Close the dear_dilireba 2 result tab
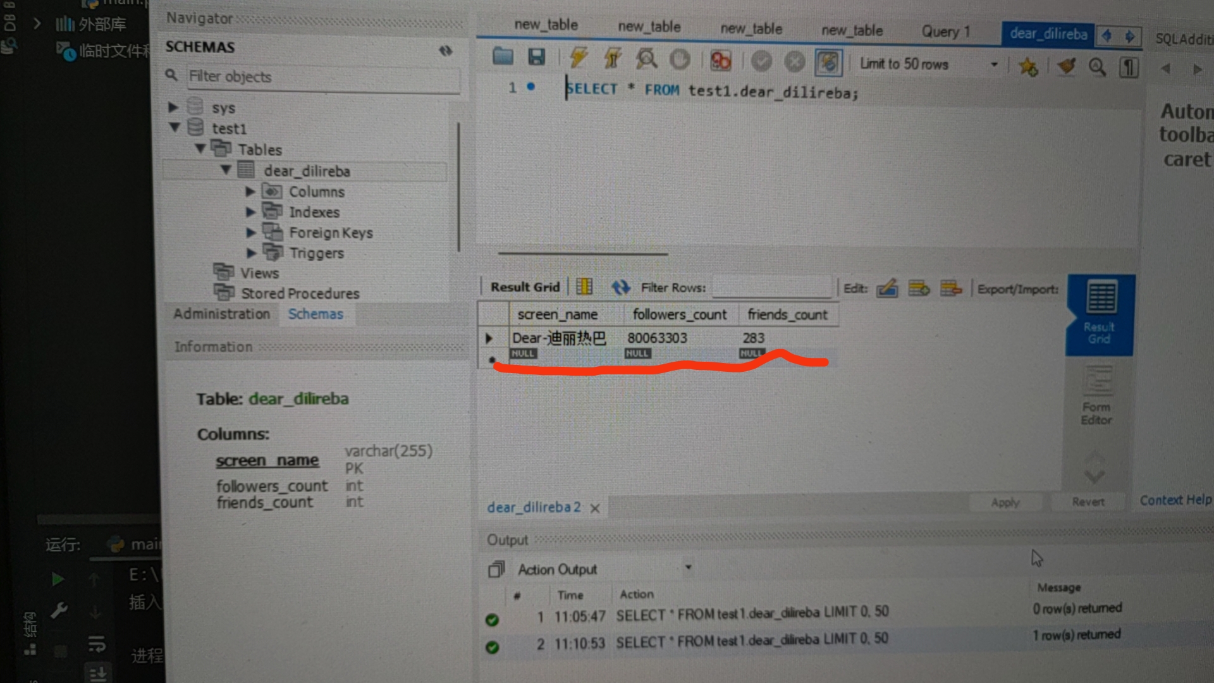Viewport: 1214px width, 683px height. [595, 508]
